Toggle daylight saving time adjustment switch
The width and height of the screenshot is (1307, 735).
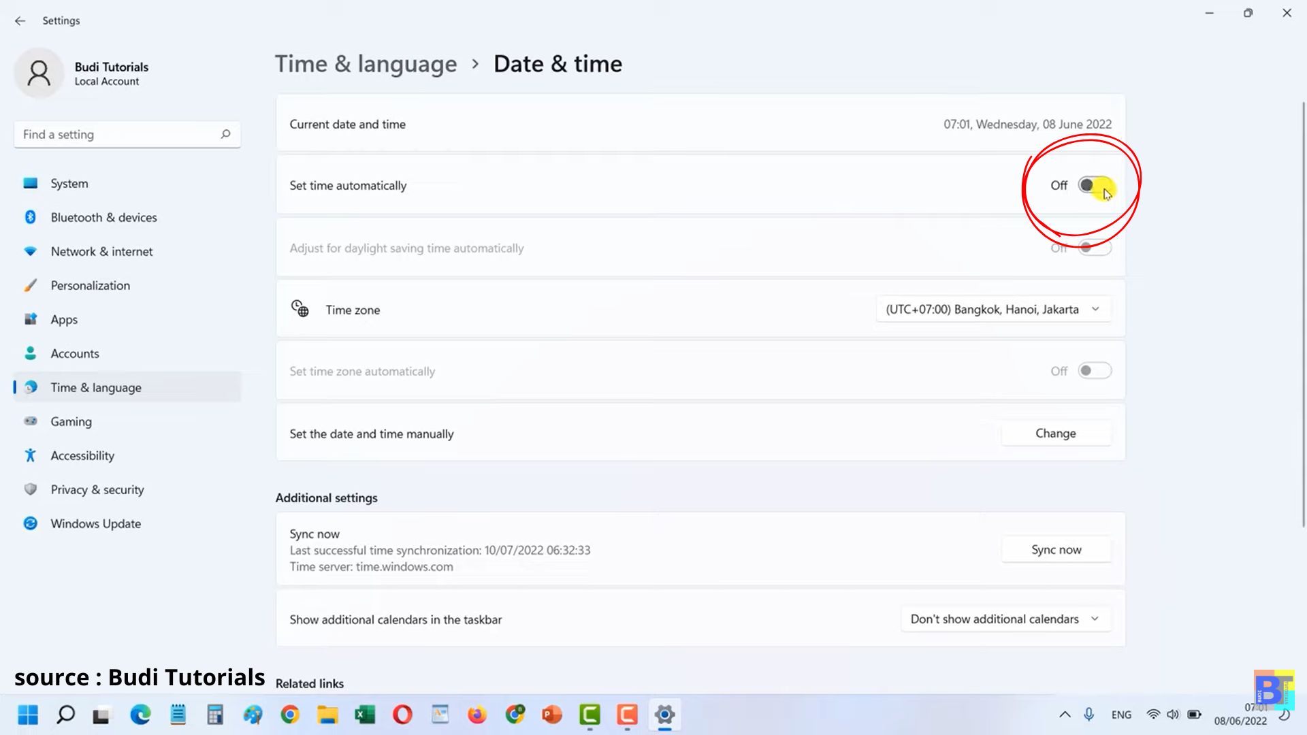click(x=1095, y=248)
